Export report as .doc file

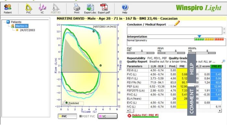90,9
